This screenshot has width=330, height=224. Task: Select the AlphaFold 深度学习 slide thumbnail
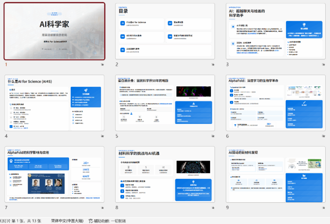tap(275, 103)
